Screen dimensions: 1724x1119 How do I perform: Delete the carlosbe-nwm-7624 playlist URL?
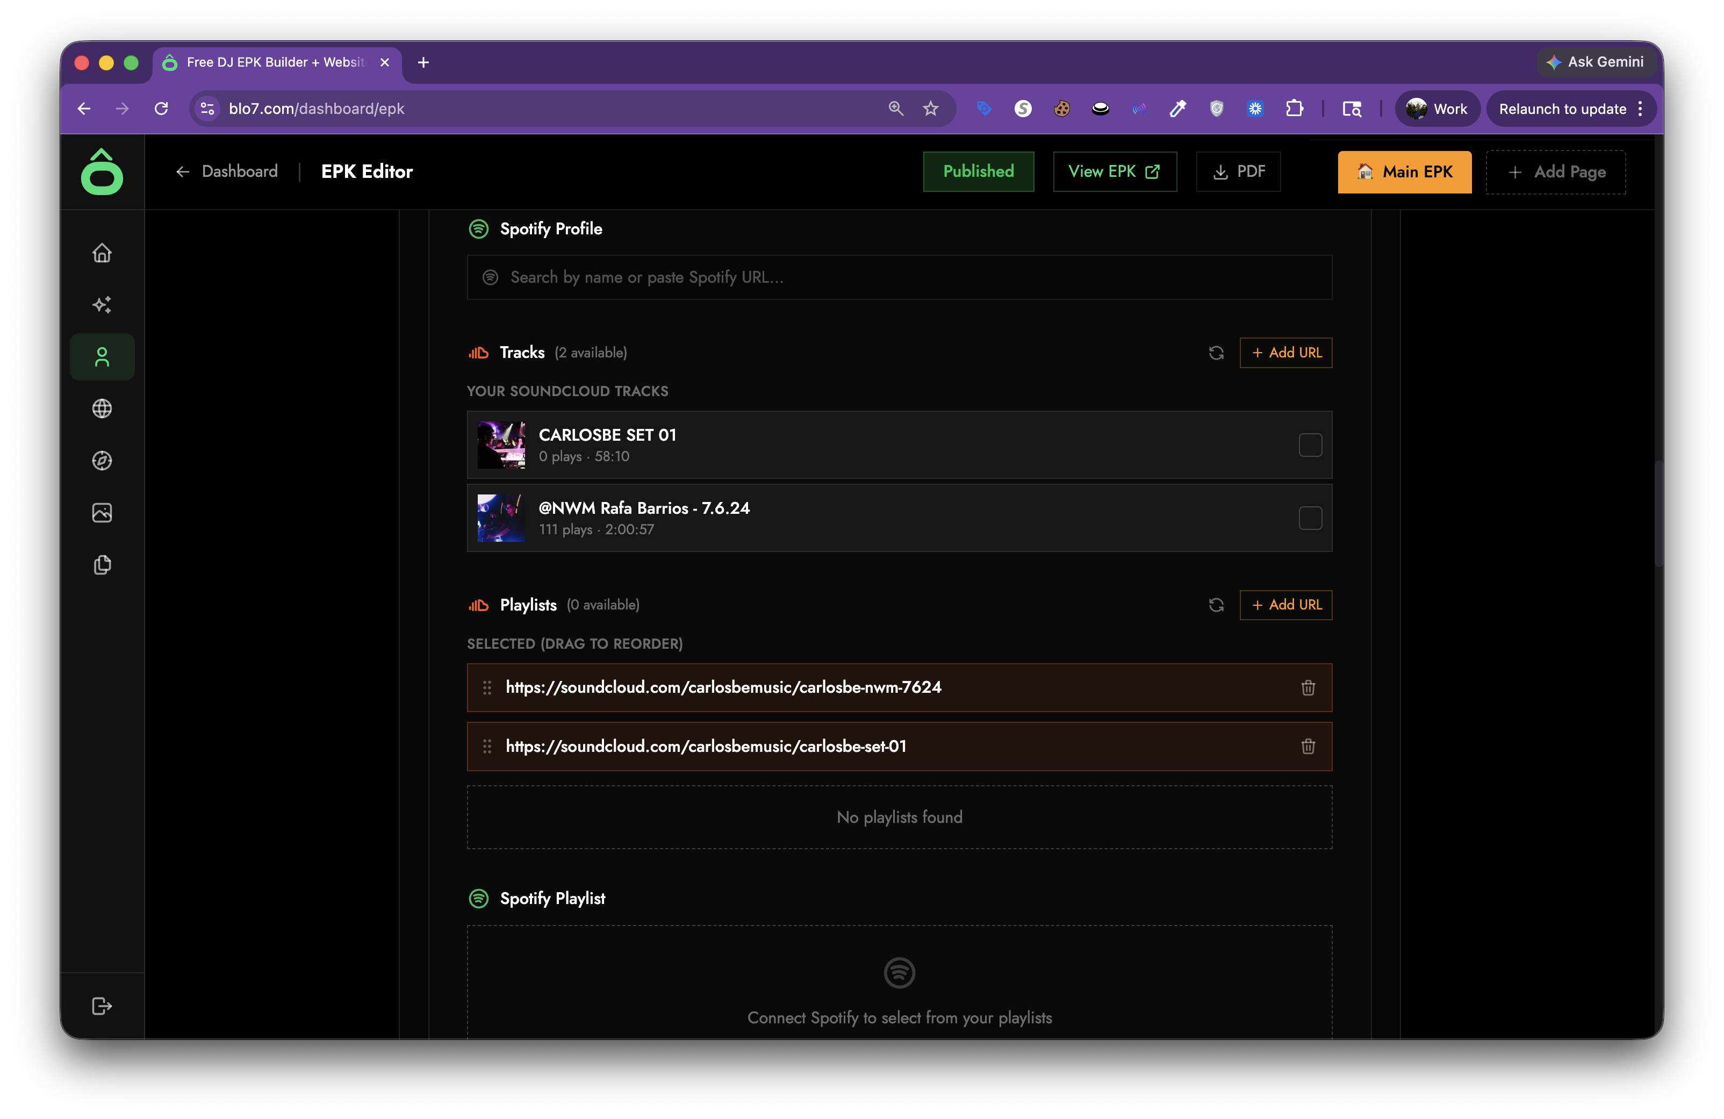(x=1308, y=687)
